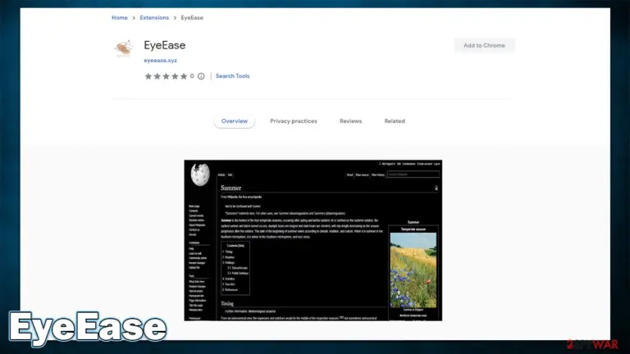
Task: Click the first rating star
Action: click(148, 76)
